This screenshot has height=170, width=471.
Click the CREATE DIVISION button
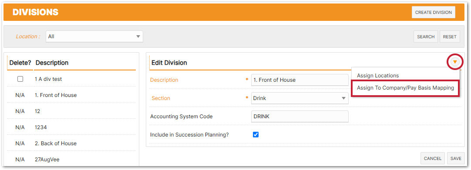[434, 12]
